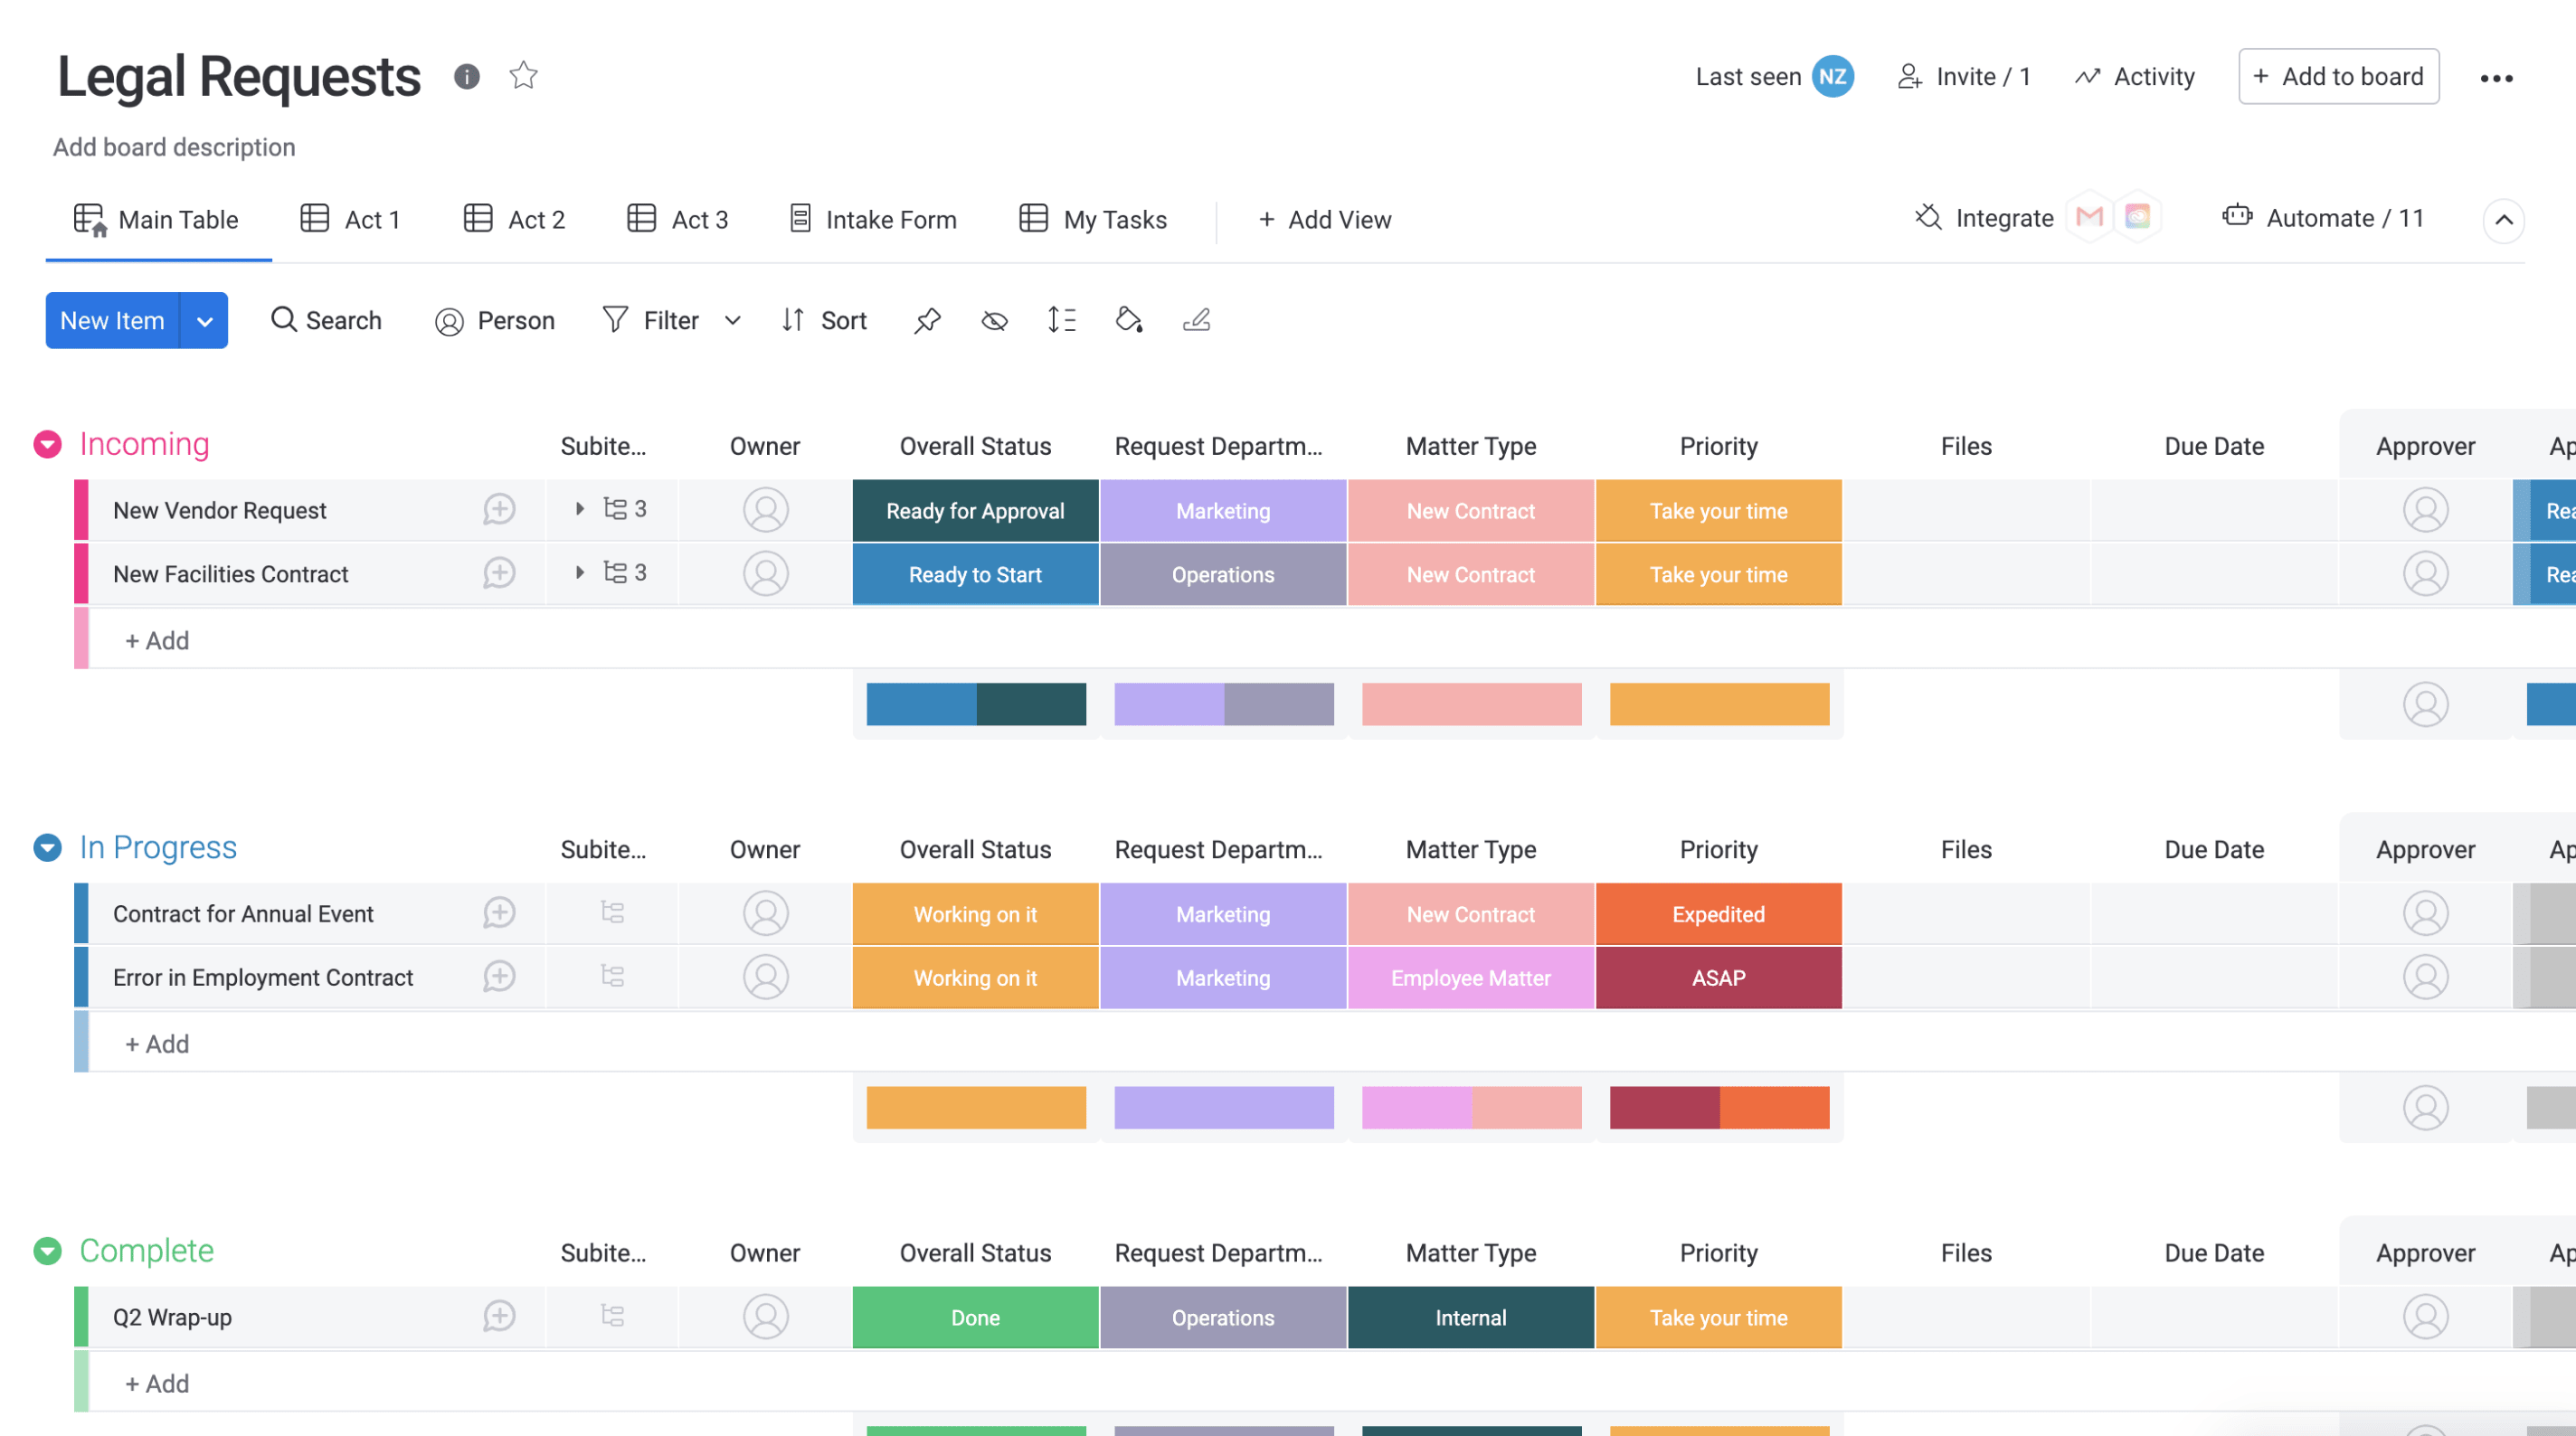Open Automate / 11 automations
The image size is (2576, 1436).
[2324, 217]
